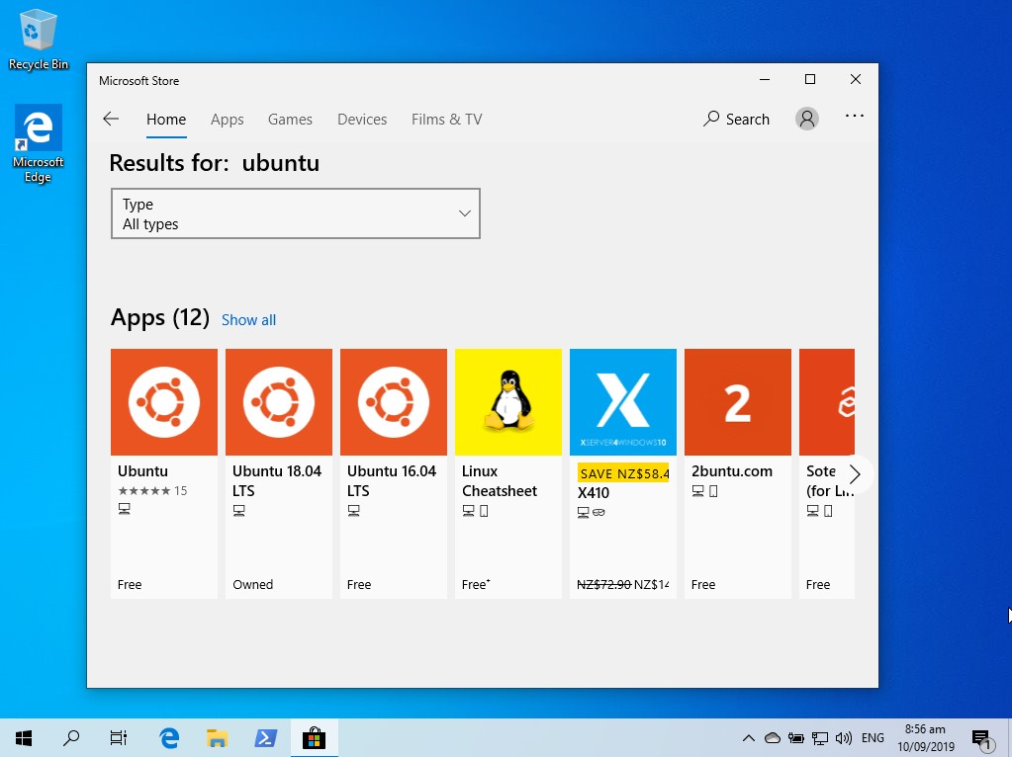Image resolution: width=1012 pixels, height=757 pixels.
Task: Expand hidden system tray icons
Action: point(749,737)
